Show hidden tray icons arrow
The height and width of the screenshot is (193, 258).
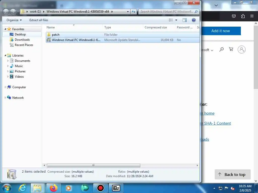click(x=214, y=188)
